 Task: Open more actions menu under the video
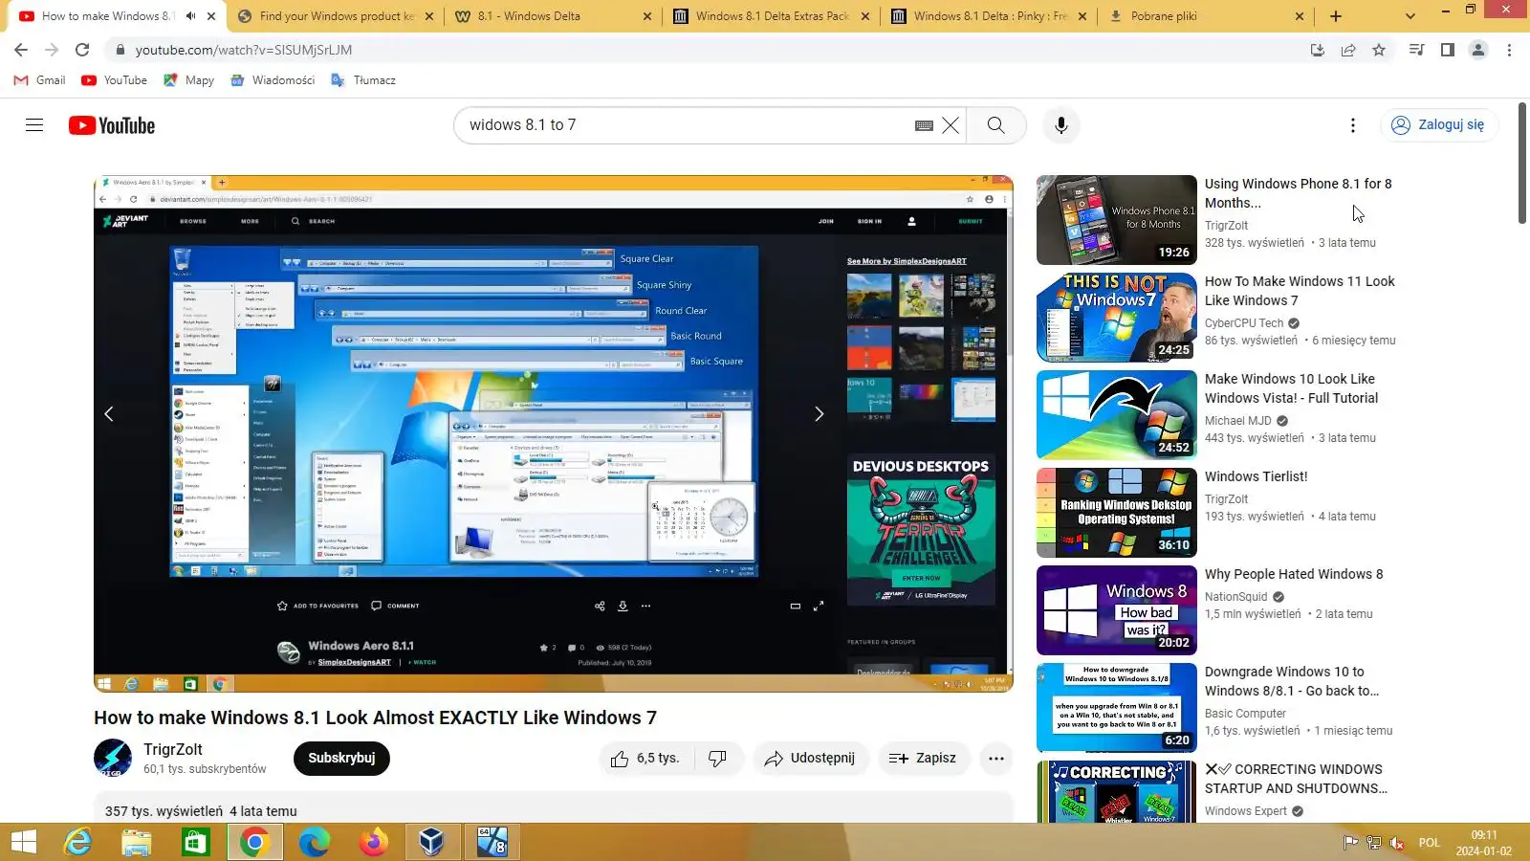tap(996, 759)
